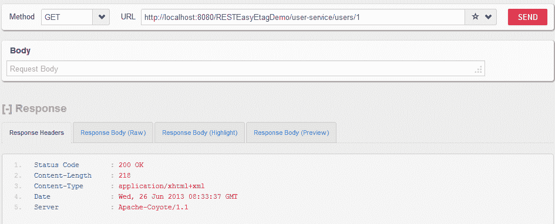Viewport: 555px width, 224px height.
Task: Select the GET method field
Action: pos(68,17)
